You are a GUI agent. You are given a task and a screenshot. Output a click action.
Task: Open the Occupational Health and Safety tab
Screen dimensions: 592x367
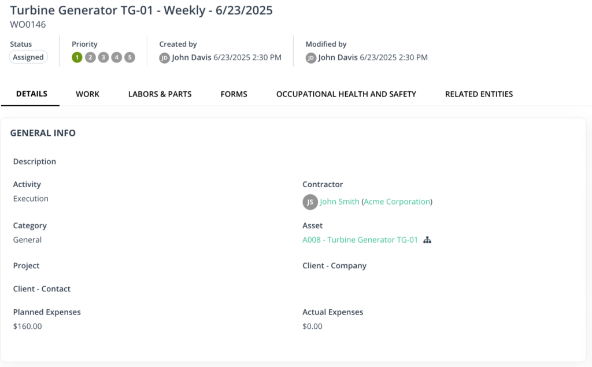(x=346, y=94)
